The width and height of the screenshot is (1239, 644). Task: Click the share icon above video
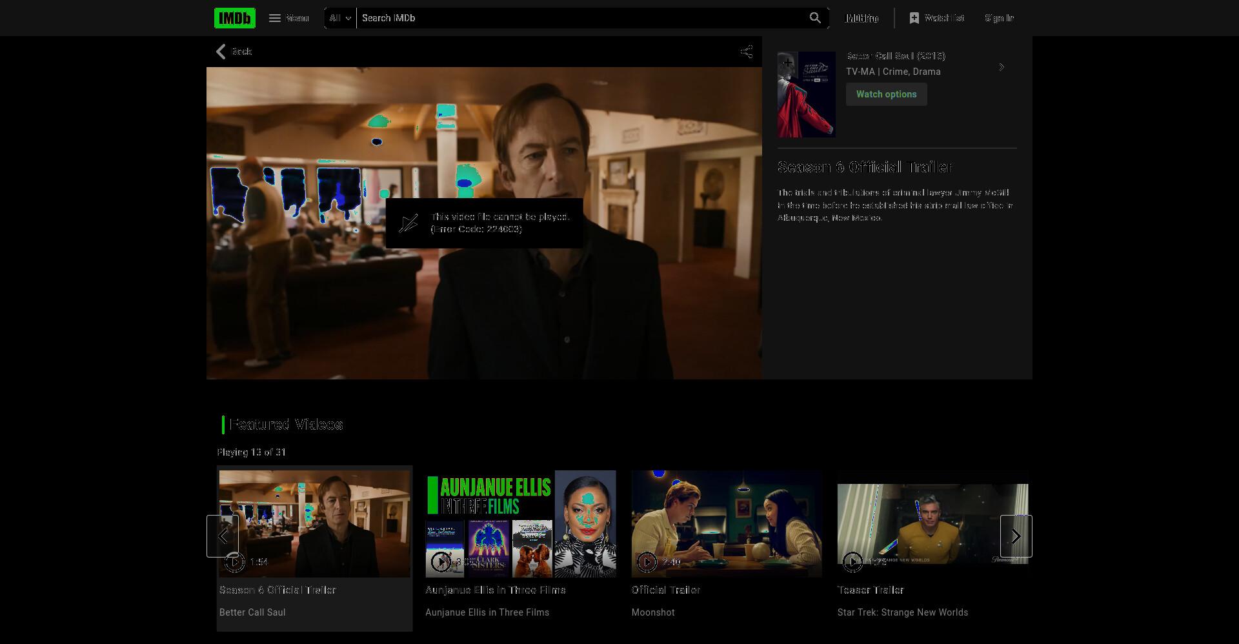coord(746,52)
